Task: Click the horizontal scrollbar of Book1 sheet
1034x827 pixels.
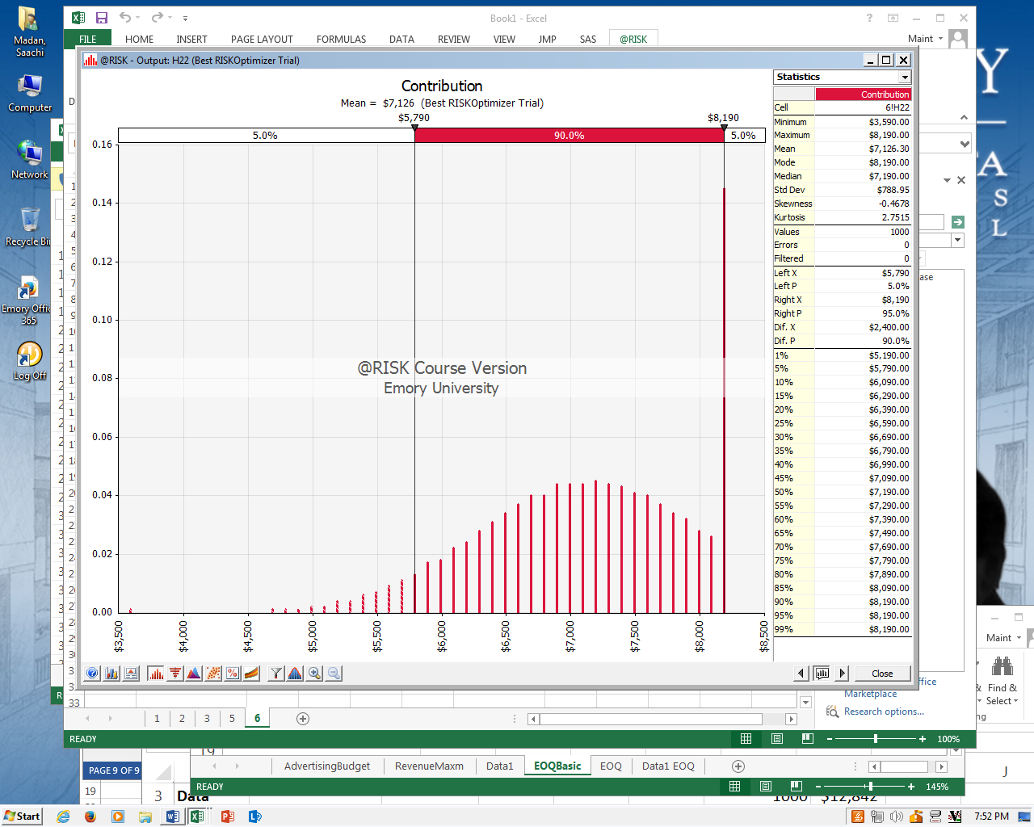Action: 650,719
